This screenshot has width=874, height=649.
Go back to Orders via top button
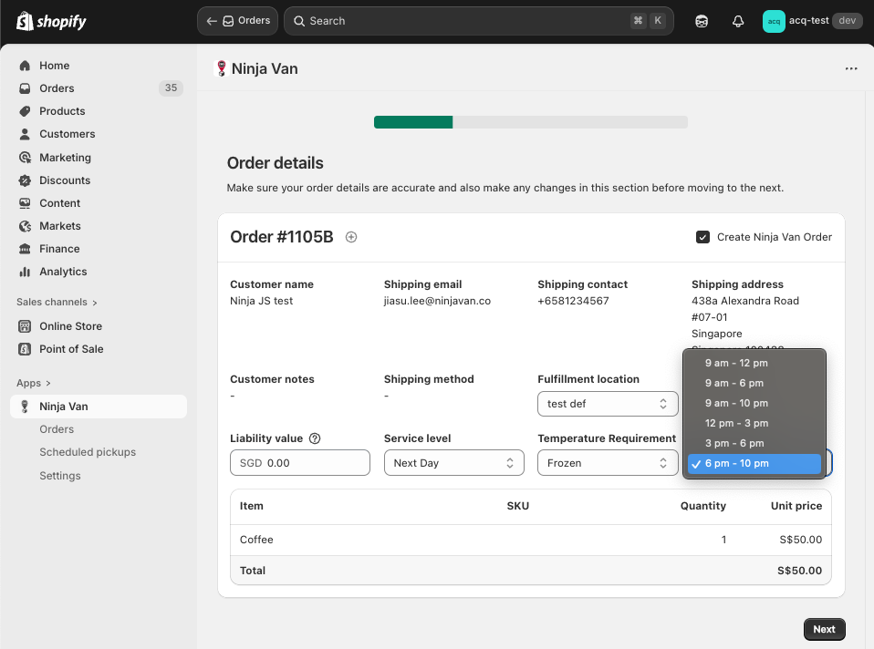tap(238, 21)
